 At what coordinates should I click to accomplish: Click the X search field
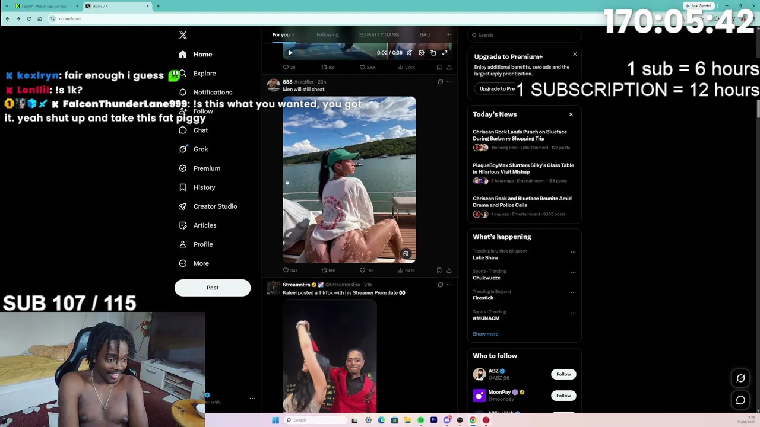[x=524, y=35]
